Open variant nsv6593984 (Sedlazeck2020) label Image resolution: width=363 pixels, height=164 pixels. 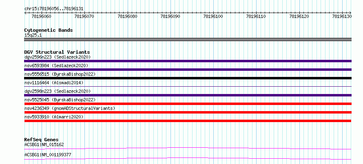[x=56, y=66]
